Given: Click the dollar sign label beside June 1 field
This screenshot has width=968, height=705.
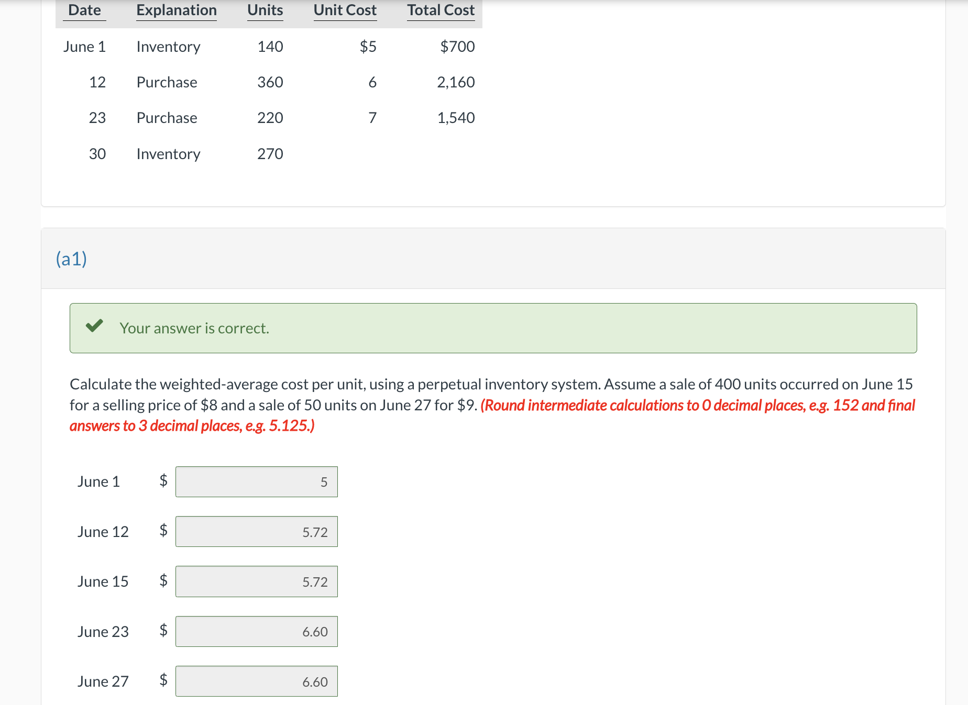Looking at the screenshot, I should coord(163,481).
